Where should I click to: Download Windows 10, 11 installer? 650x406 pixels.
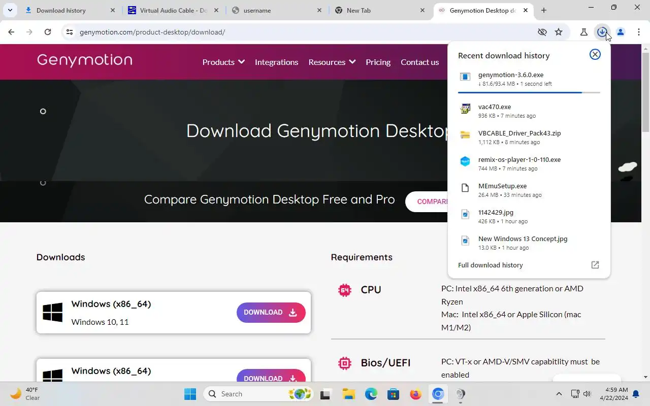(x=271, y=312)
